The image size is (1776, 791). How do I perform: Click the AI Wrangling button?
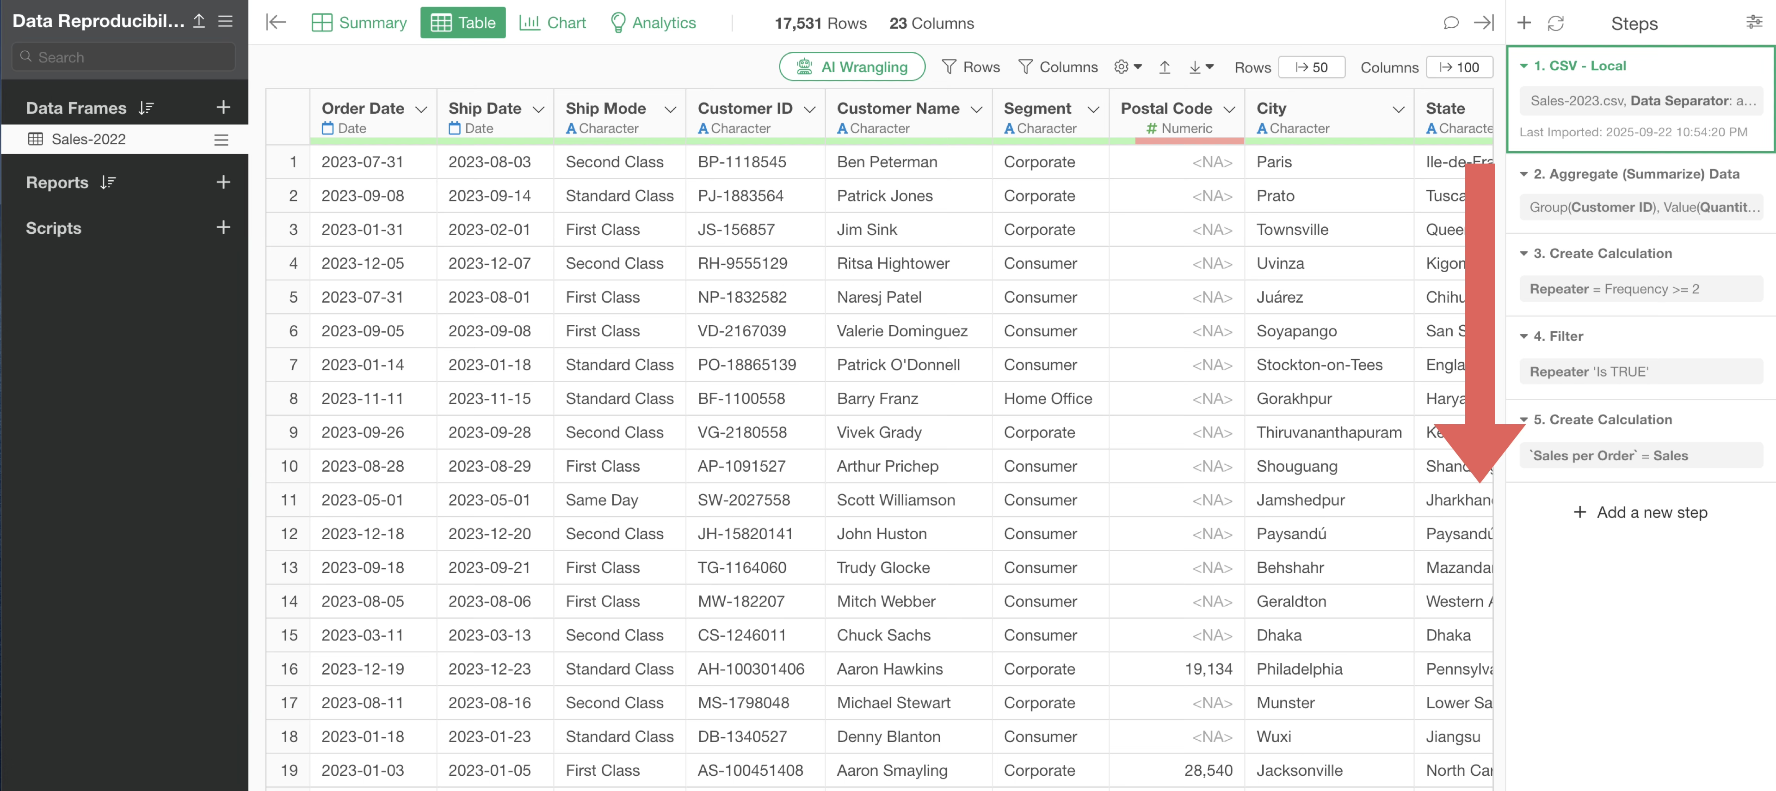[x=851, y=67]
